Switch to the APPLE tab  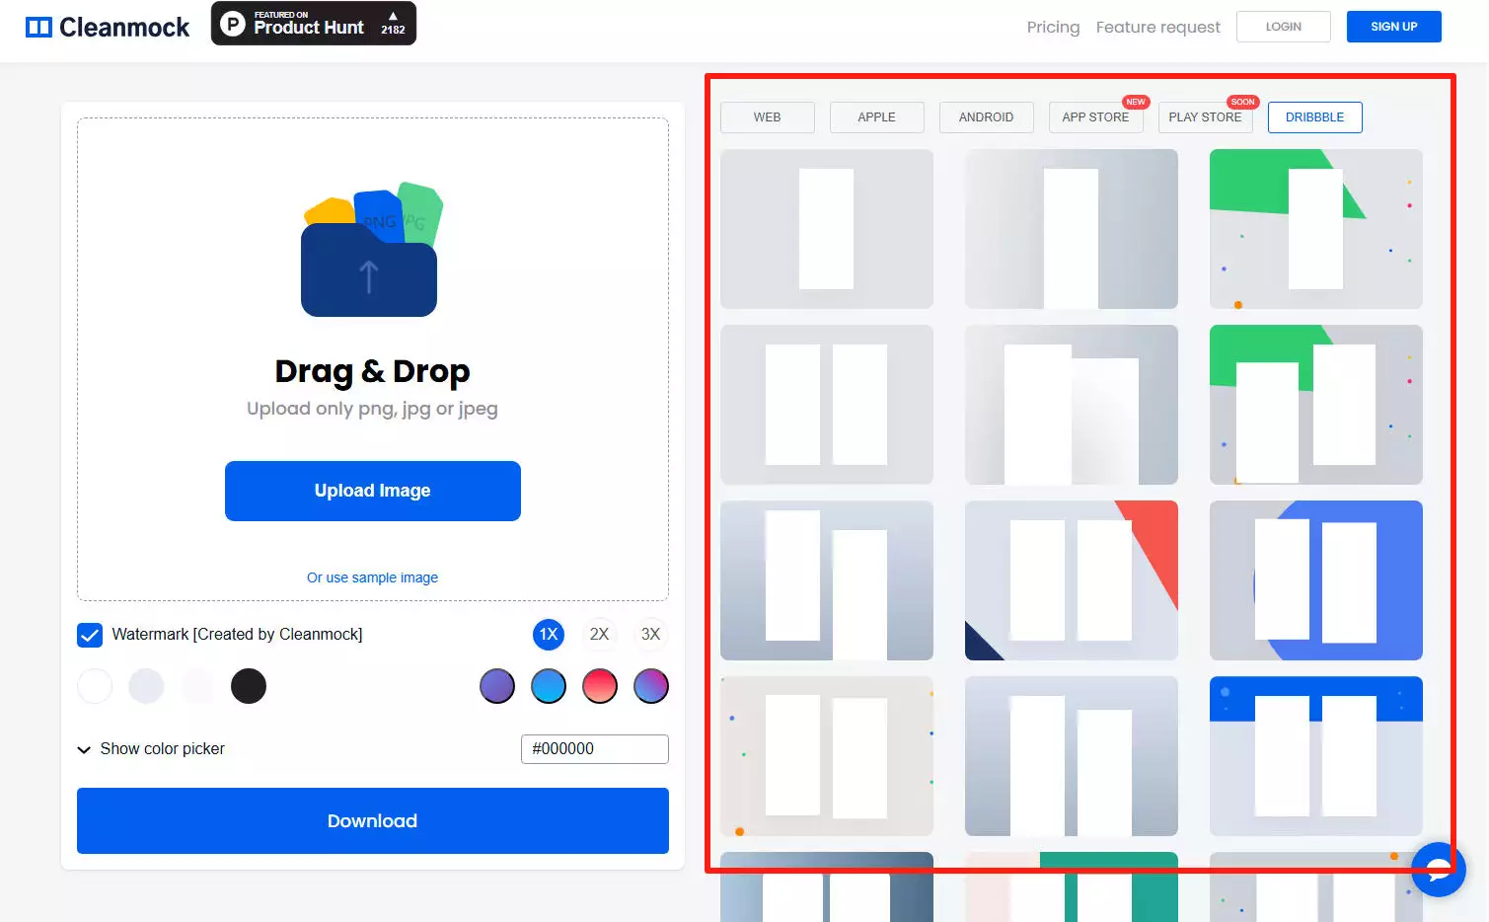[x=877, y=117]
